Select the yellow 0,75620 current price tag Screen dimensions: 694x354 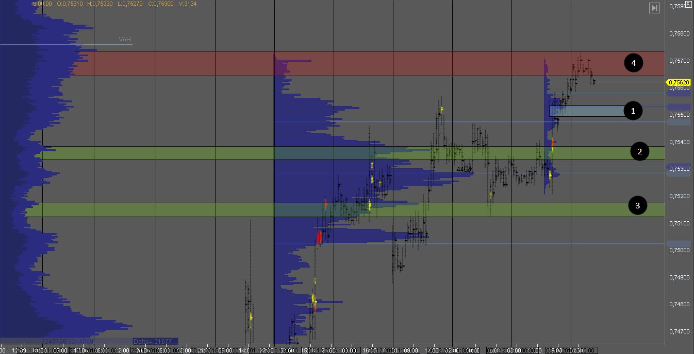(x=679, y=82)
